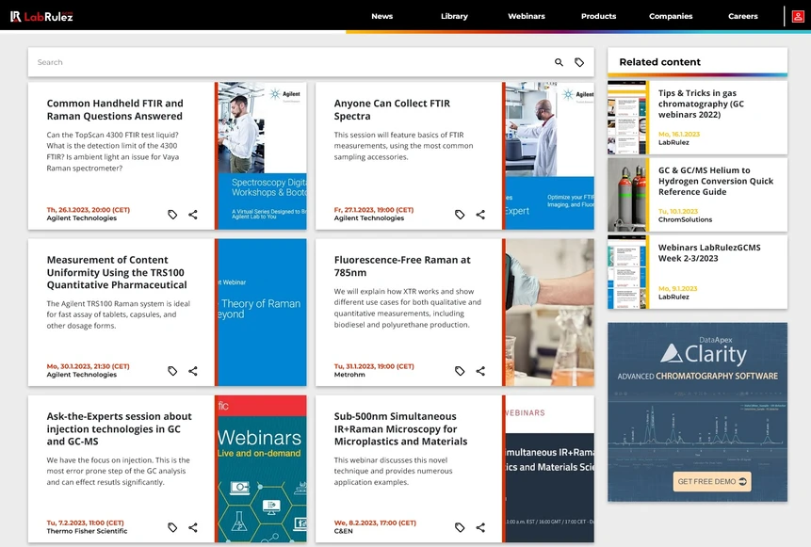Click tag icon on Sub-500nm Simultaneous IR+Raman card
This screenshot has height=547, width=811.
tap(460, 527)
